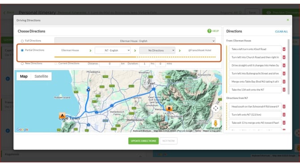Click map marker A at Cape Town

[62, 115]
